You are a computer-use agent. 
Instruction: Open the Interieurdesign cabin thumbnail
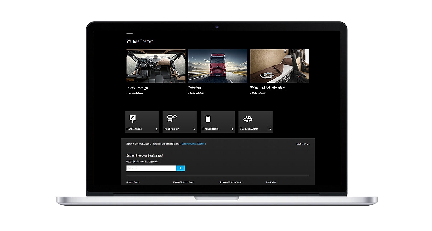(x=156, y=66)
